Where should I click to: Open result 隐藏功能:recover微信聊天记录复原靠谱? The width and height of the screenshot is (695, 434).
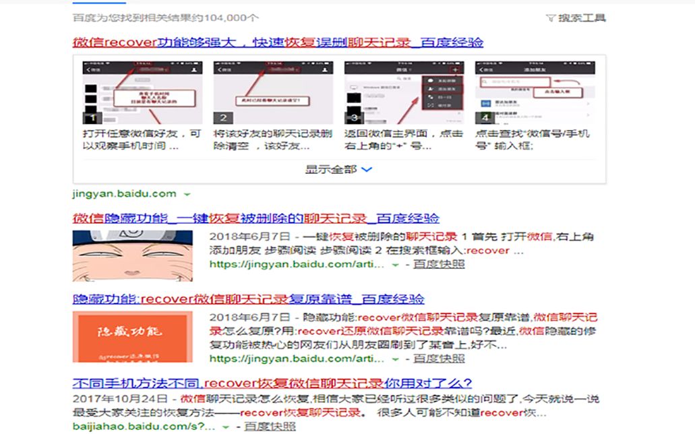pyautogui.click(x=248, y=299)
